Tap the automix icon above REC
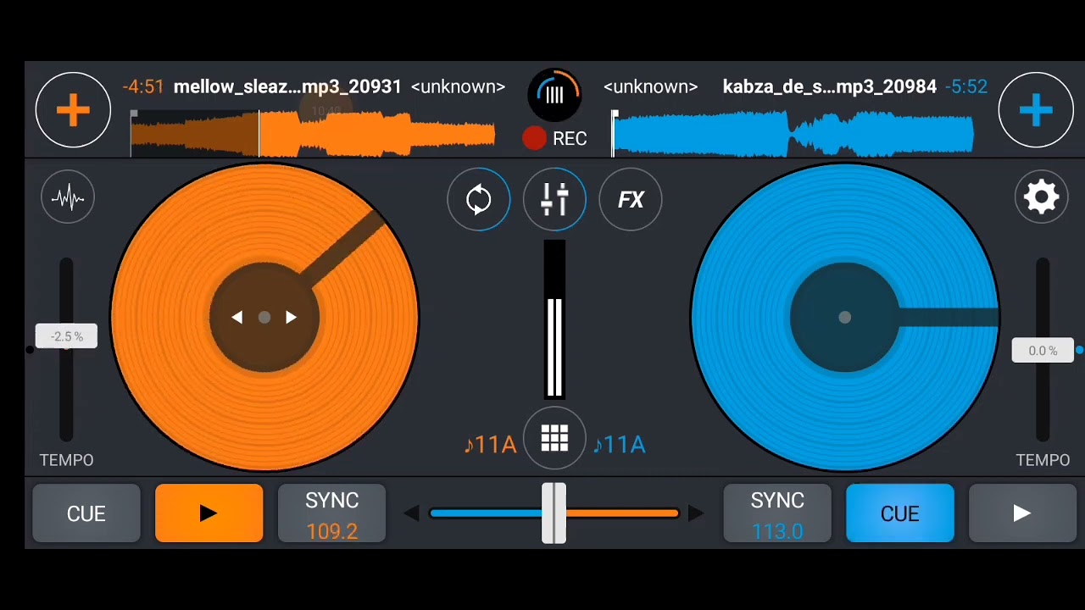Screen dimensions: 1085x610 (x=554, y=95)
